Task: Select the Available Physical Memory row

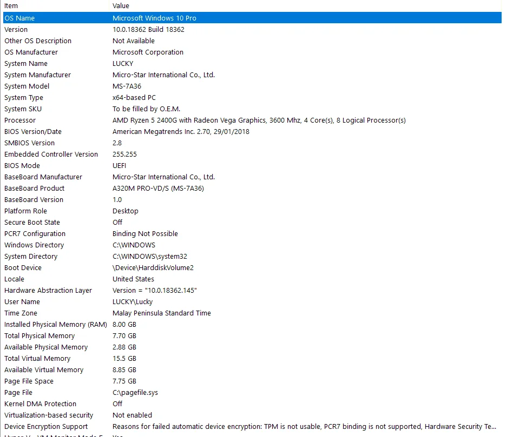Action: point(252,347)
